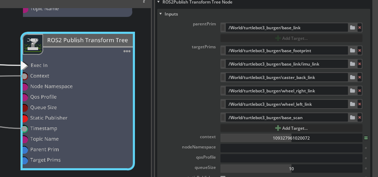Grab the drag handle of caster_back_link row
Image resolution: width=378 pixels, height=177 pixels.
point(223,78)
